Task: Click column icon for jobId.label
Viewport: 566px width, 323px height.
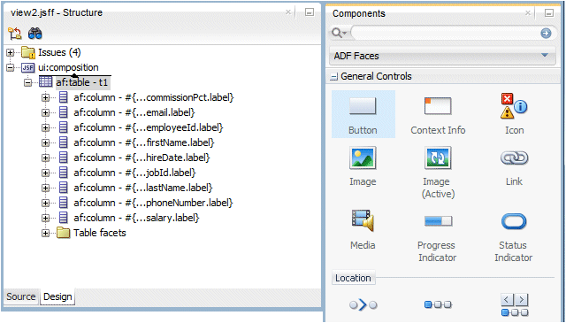Action: point(63,173)
